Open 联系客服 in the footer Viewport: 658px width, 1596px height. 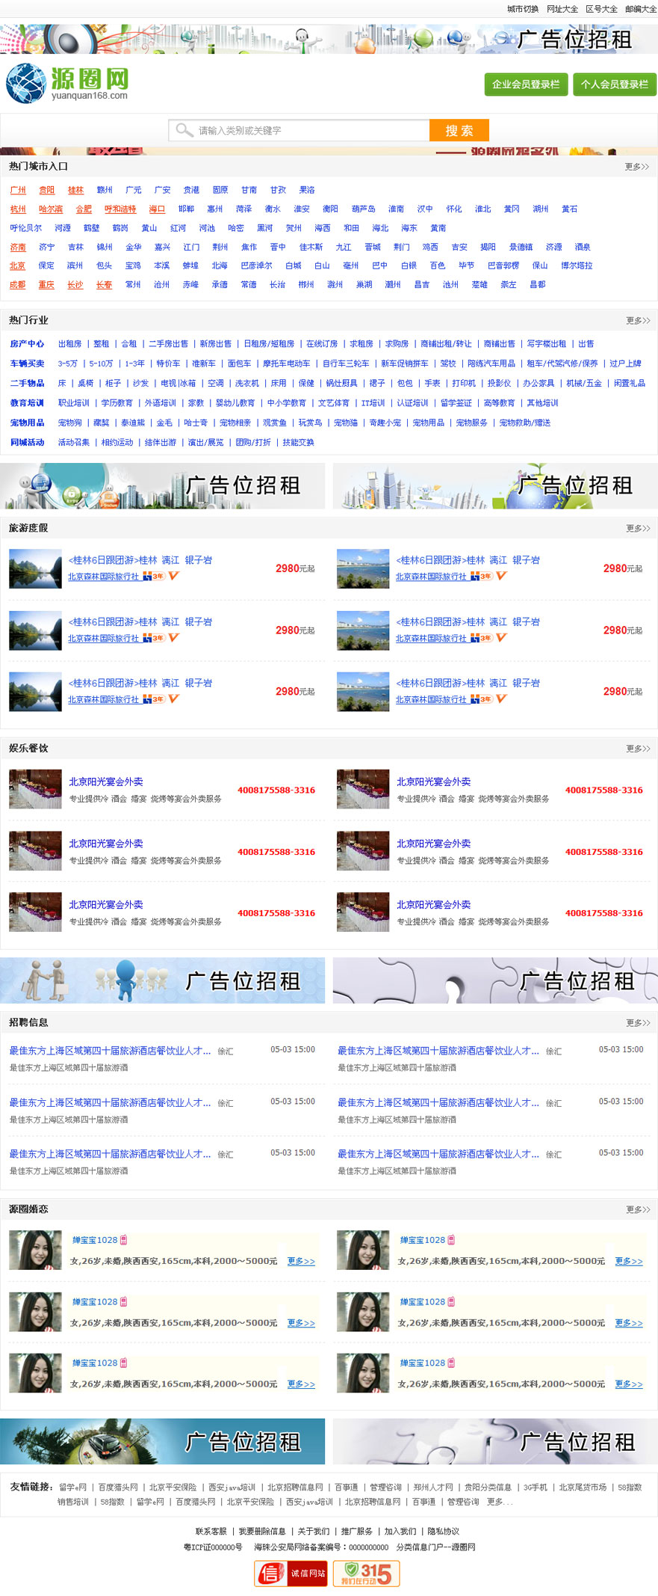211,1531
